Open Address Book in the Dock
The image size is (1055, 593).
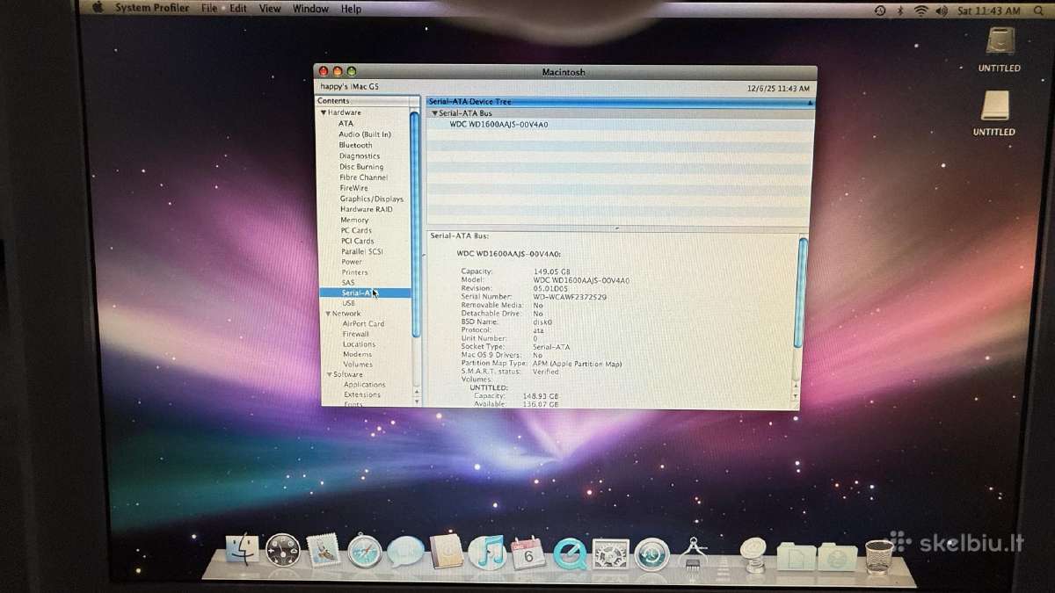(446, 552)
